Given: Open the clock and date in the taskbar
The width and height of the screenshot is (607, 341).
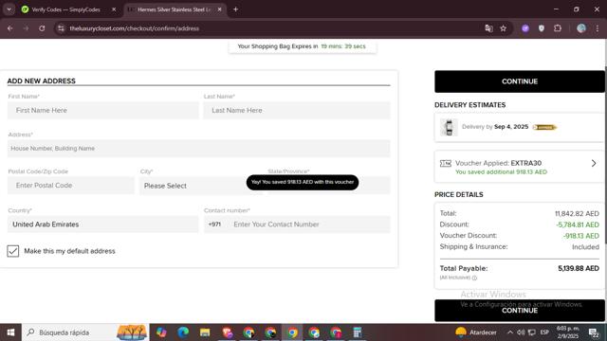Looking at the screenshot, I should 567,332.
